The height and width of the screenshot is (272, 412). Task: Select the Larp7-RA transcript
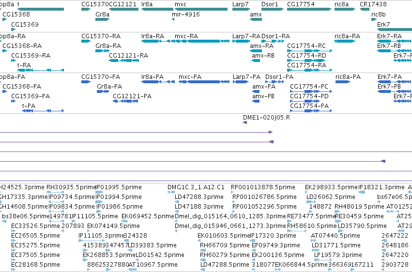[242, 41]
